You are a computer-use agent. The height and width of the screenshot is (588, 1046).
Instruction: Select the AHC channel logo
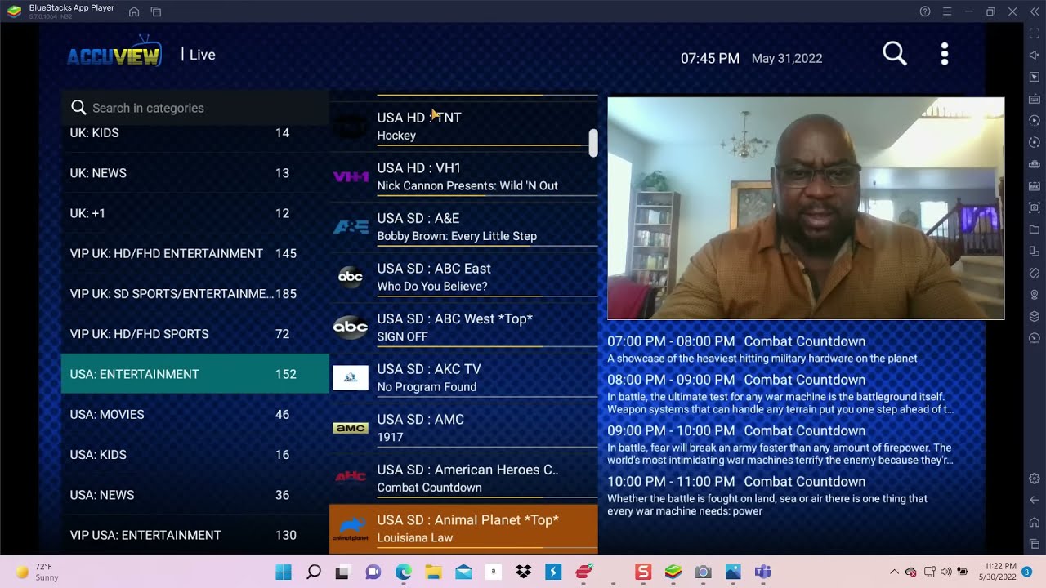[x=351, y=478]
